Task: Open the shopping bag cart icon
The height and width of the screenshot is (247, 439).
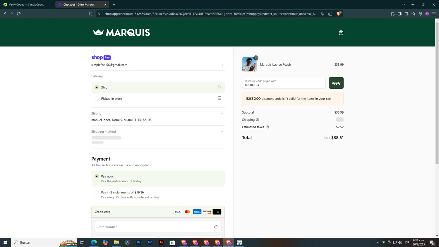Action: (x=341, y=32)
